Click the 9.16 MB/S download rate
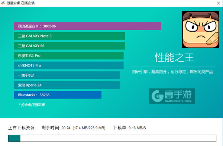Screen dimensions: 223x146 [x=137, y=128]
